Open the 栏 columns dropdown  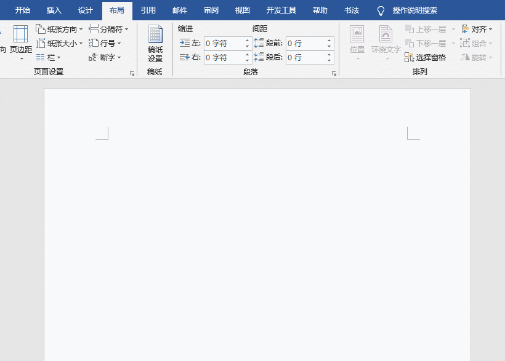coord(48,57)
